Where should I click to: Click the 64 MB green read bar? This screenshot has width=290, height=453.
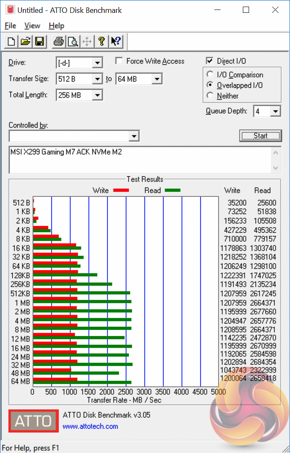pyautogui.click(x=82, y=383)
